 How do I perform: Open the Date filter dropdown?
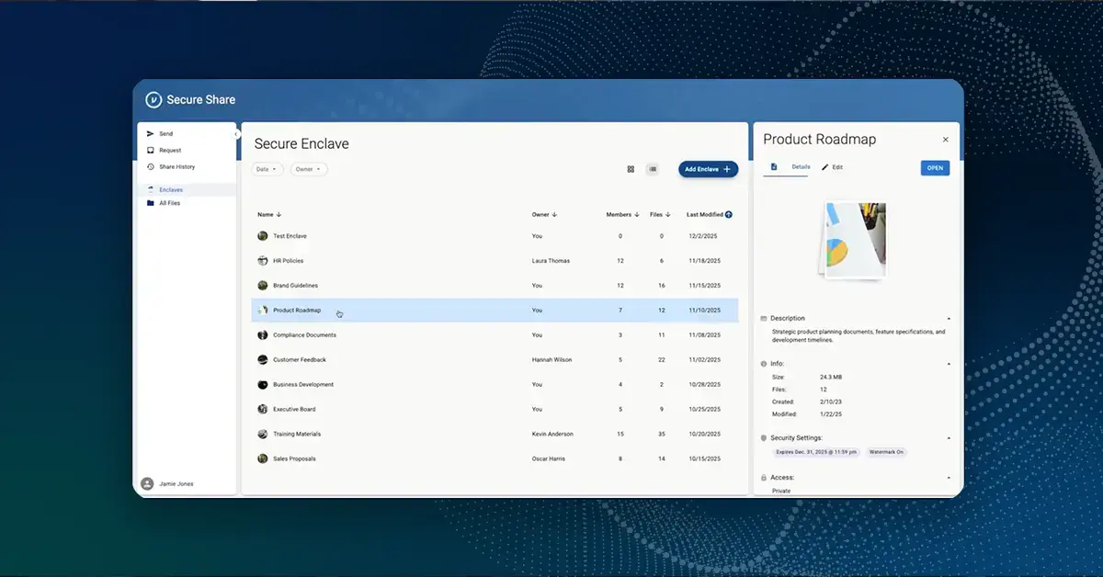[267, 169]
